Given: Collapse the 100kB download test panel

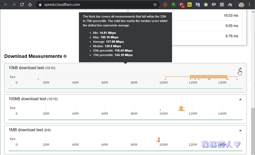Looking at the screenshot, I should click(x=240, y=99).
